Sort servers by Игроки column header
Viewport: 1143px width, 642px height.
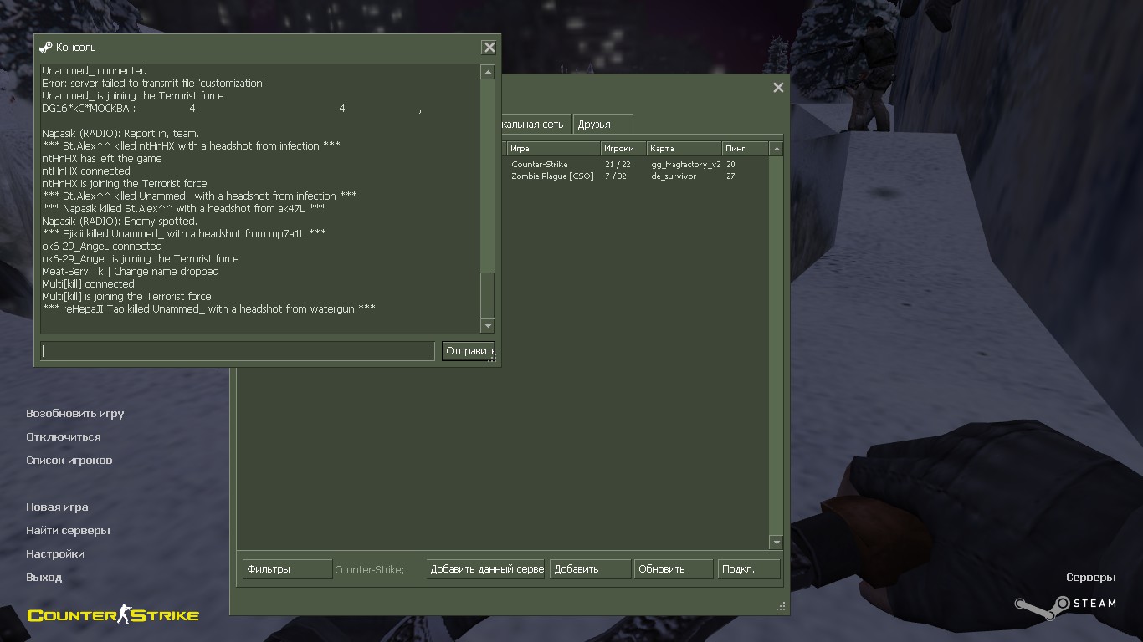click(x=623, y=149)
